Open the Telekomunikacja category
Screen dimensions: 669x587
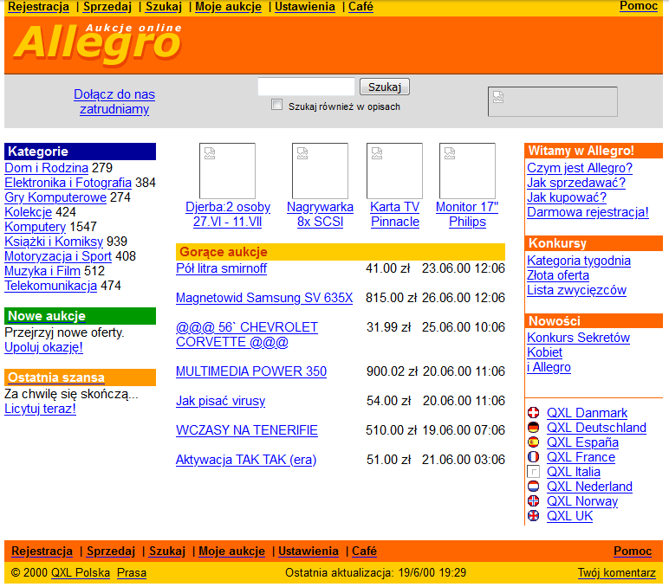tap(51, 286)
